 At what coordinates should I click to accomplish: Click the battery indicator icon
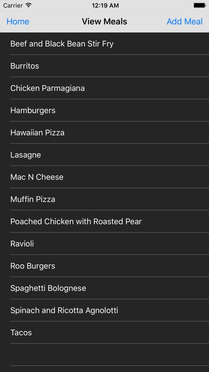point(200,5)
